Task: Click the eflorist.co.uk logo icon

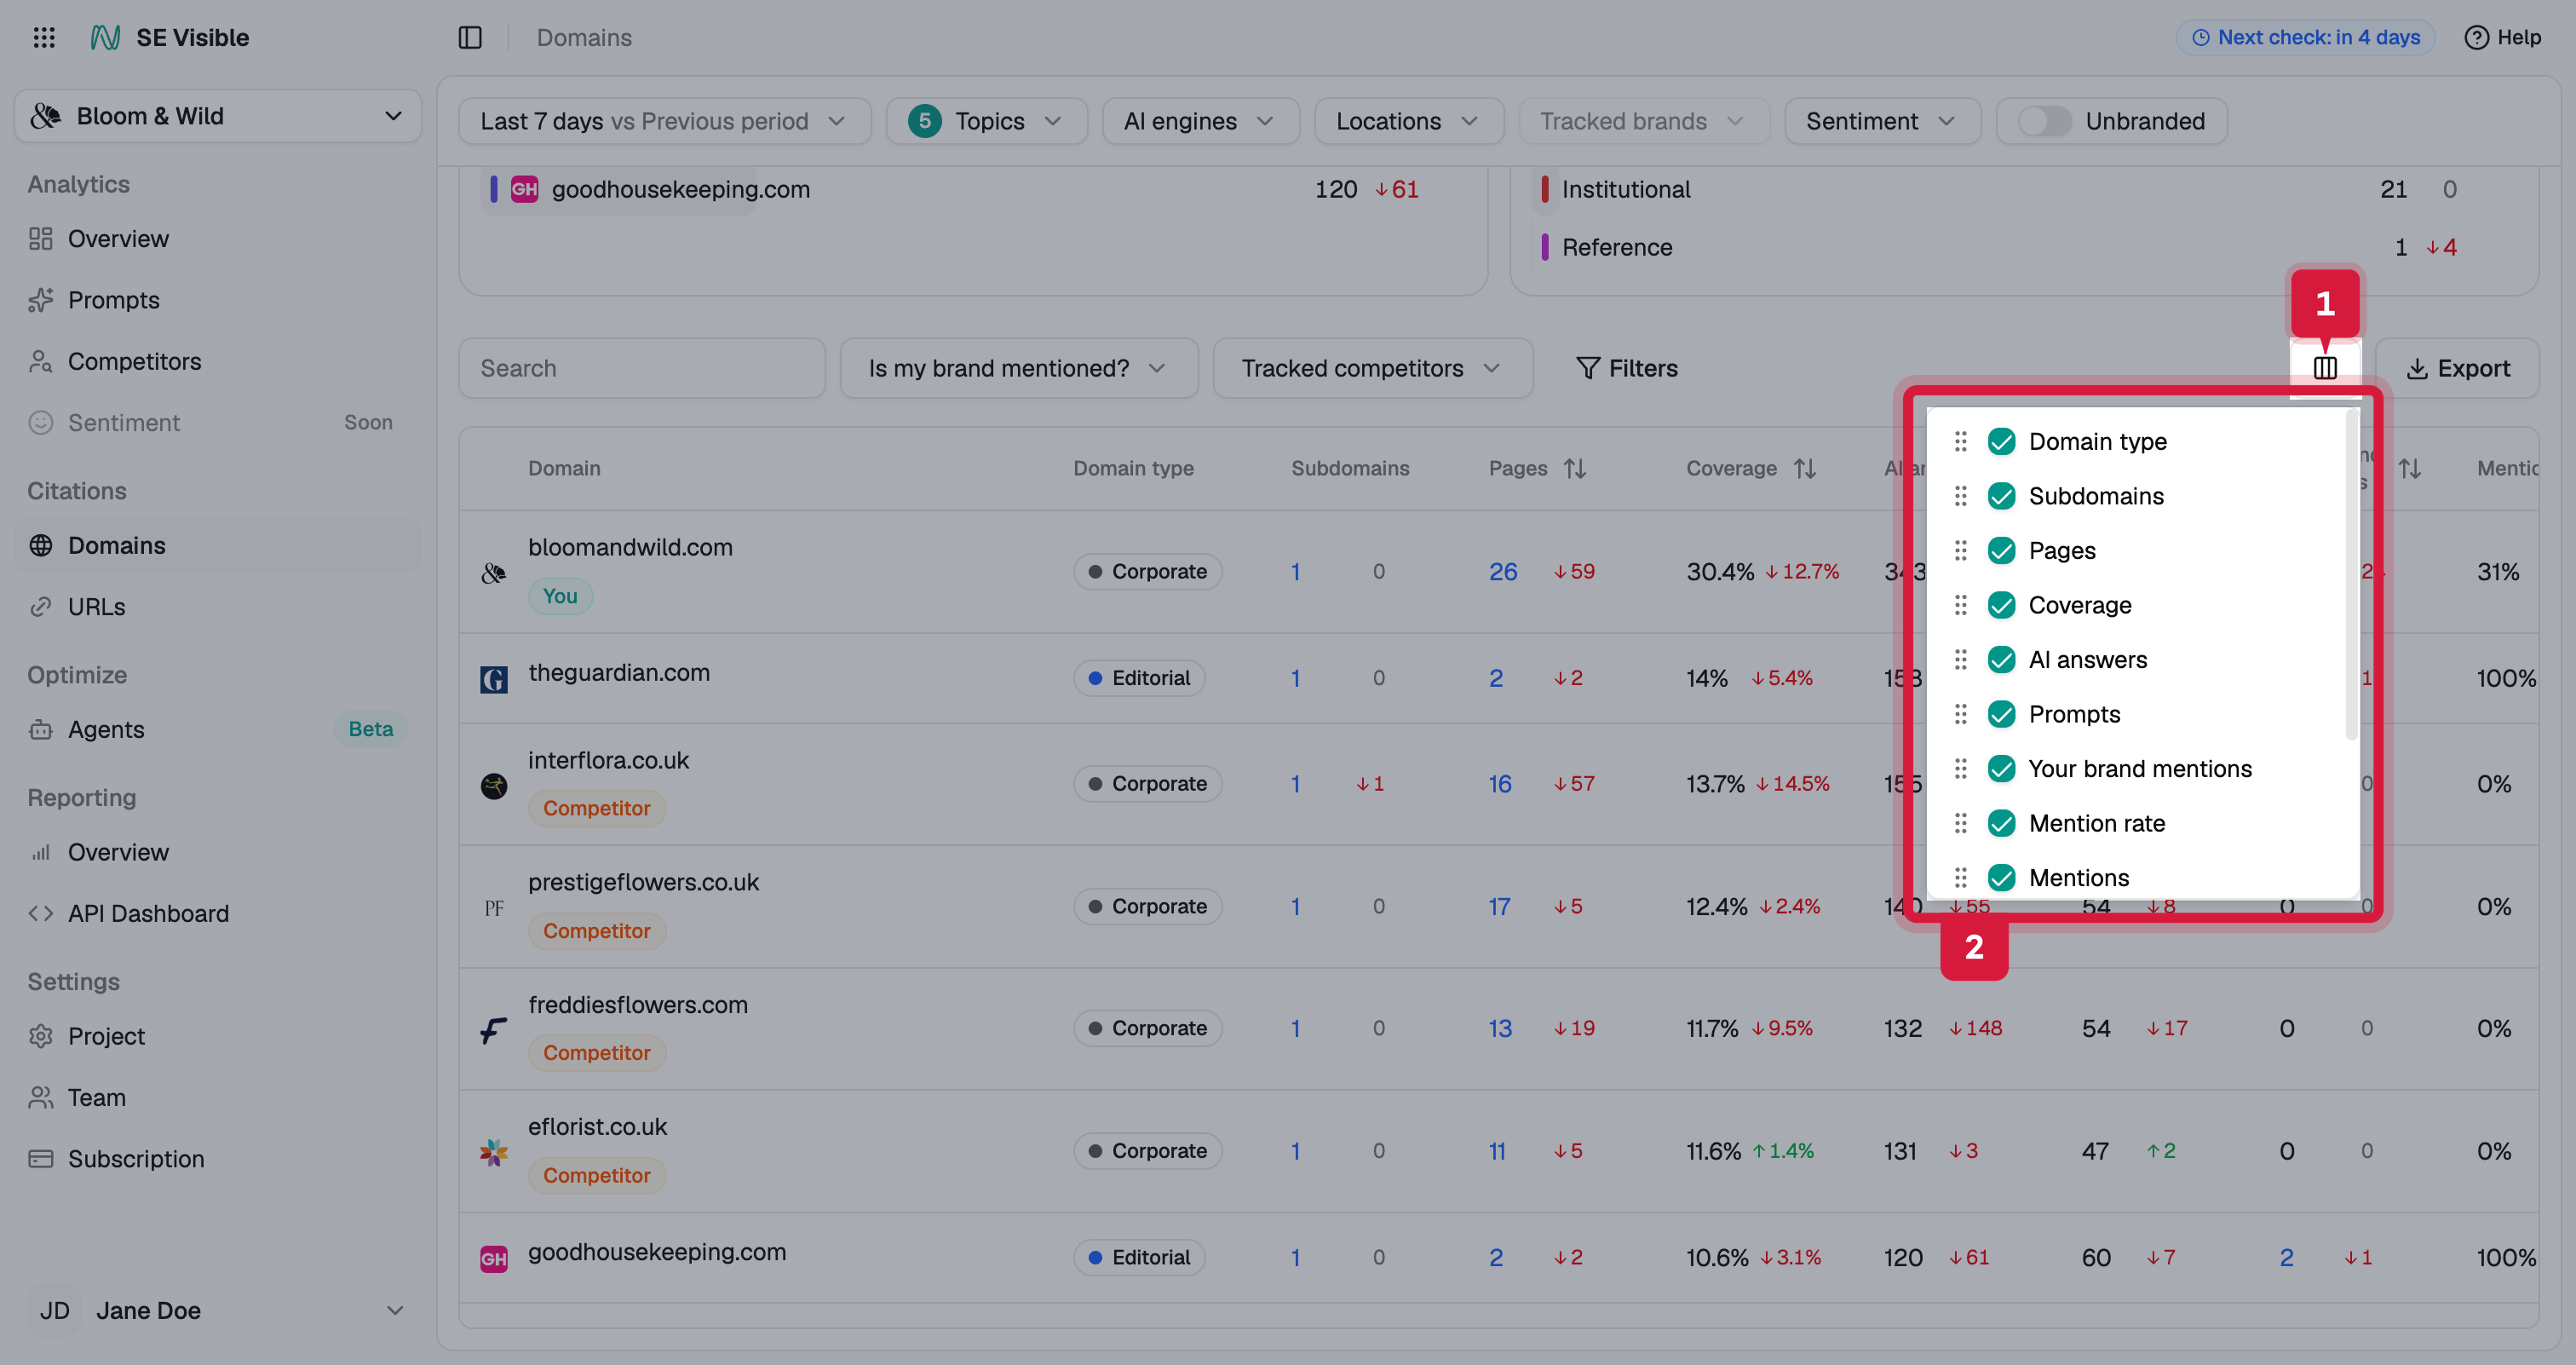Action: click(x=494, y=1152)
